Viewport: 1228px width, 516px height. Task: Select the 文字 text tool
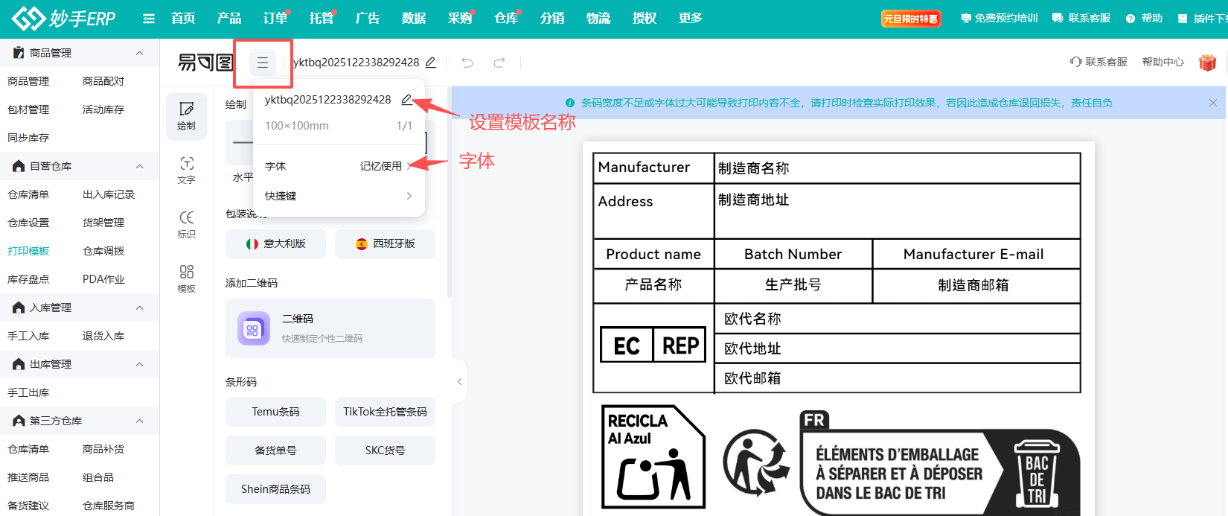tap(186, 170)
